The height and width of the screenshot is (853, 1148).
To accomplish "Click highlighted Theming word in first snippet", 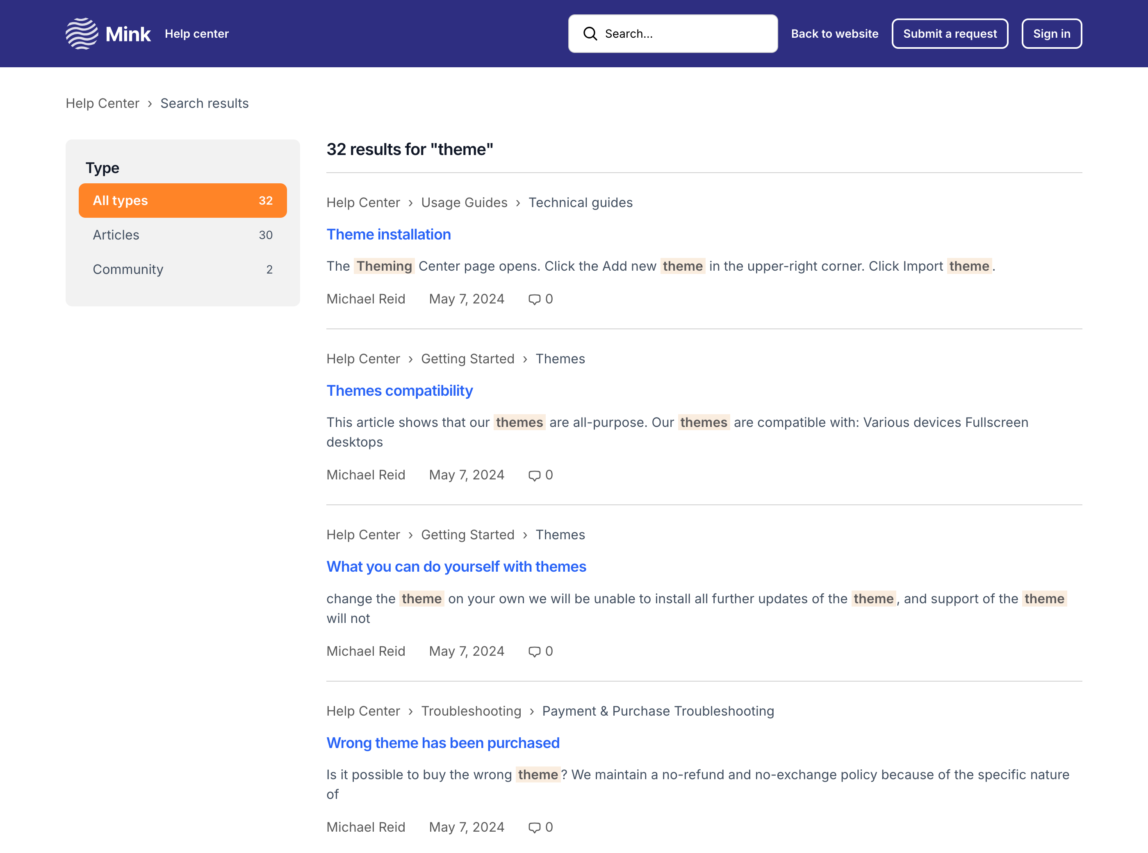I will pyautogui.click(x=384, y=266).
